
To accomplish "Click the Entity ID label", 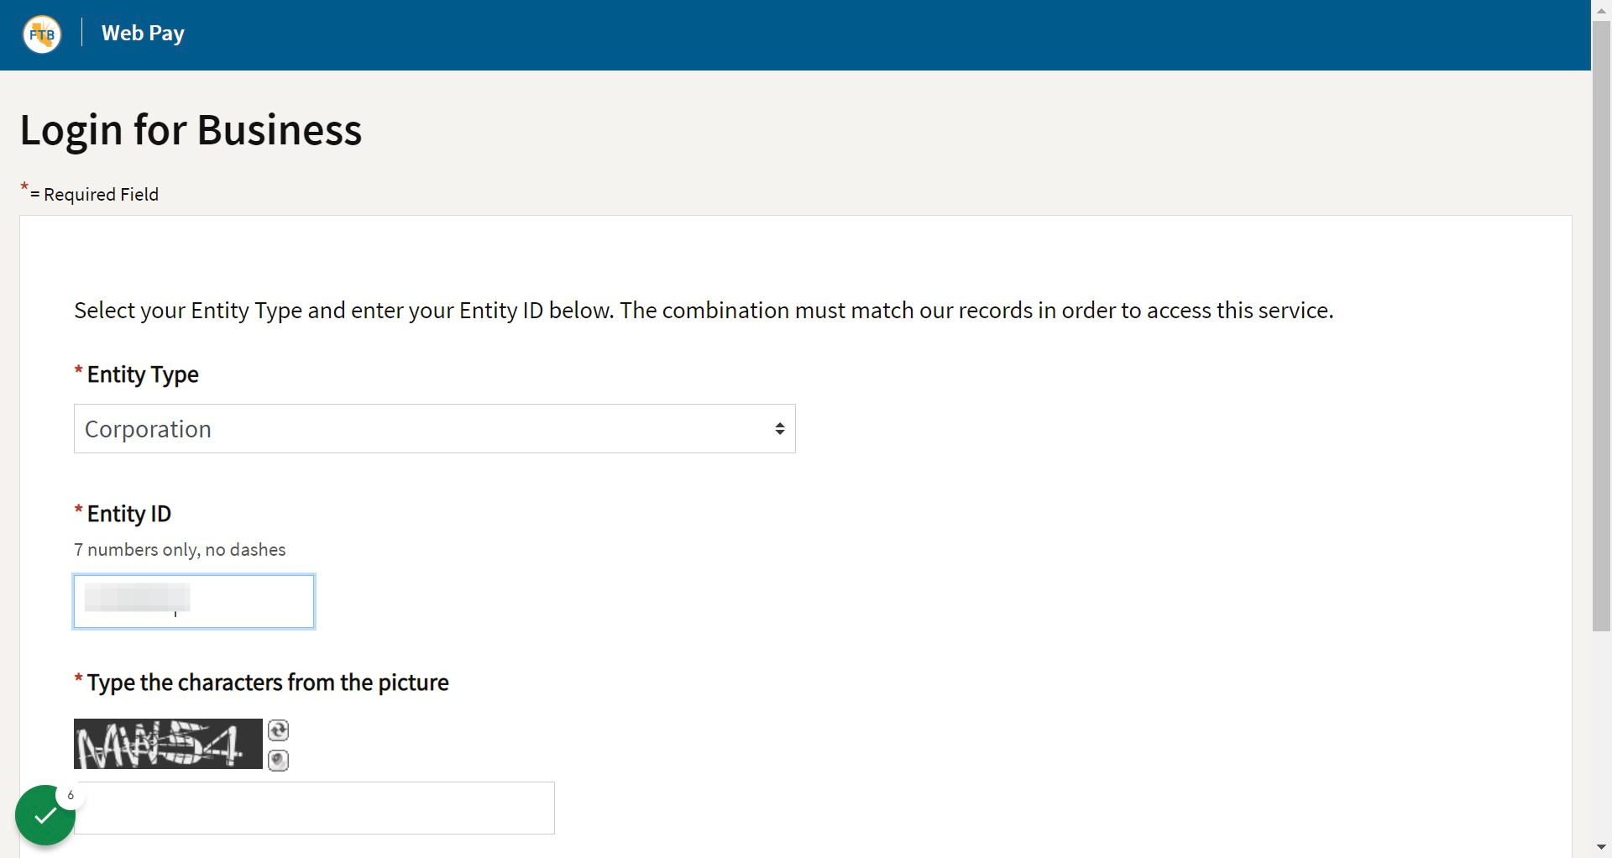I will tap(129, 514).
